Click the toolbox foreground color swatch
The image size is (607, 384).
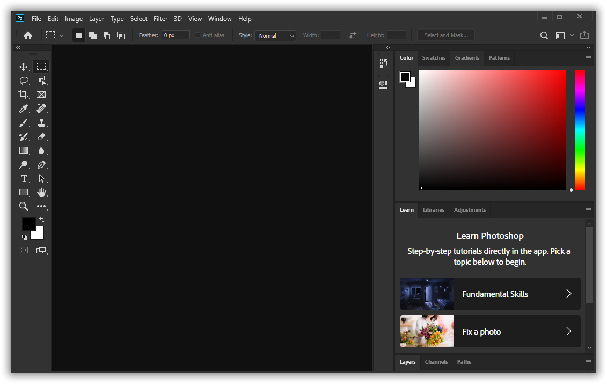point(28,223)
